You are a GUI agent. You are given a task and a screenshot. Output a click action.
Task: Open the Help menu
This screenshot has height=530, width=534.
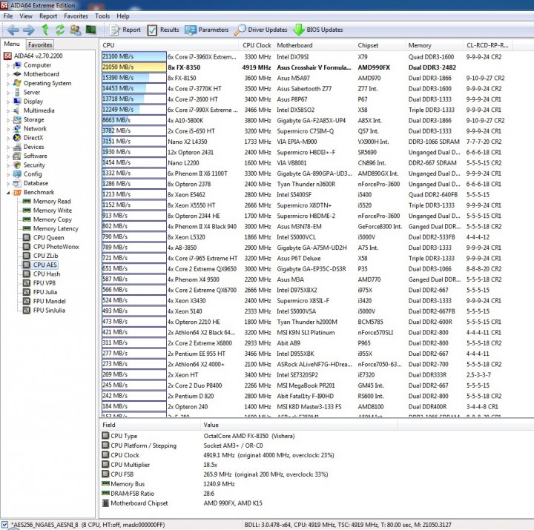(x=123, y=16)
